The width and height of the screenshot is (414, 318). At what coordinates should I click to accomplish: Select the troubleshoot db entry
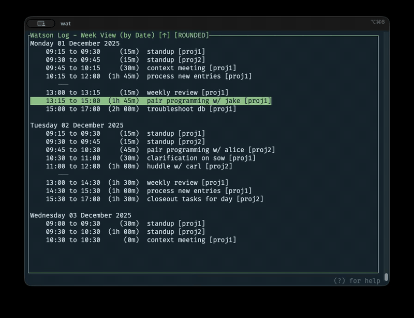tap(141, 109)
